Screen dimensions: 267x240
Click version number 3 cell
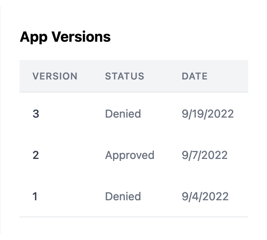click(x=36, y=114)
